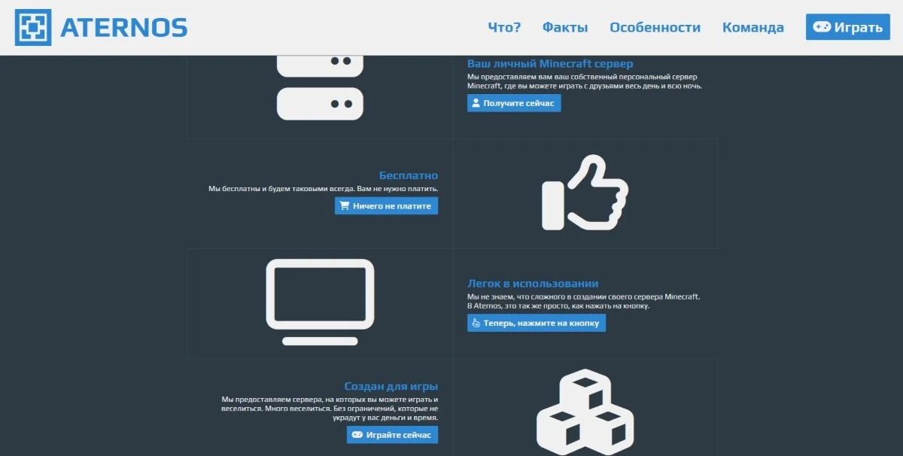The height and width of the screenshot is (456, 903).
Task: Click the paragraph starting Мы предоставляем вам ваш собственный
Action: point(585,82)
